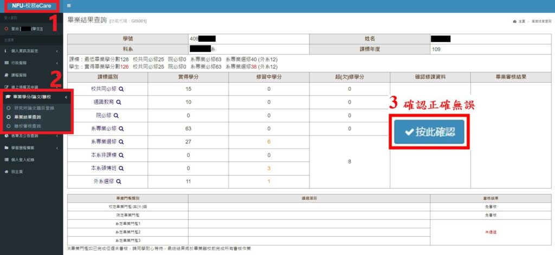
Task: Click the book icon beside 課程服務
Action: [6, 75]
